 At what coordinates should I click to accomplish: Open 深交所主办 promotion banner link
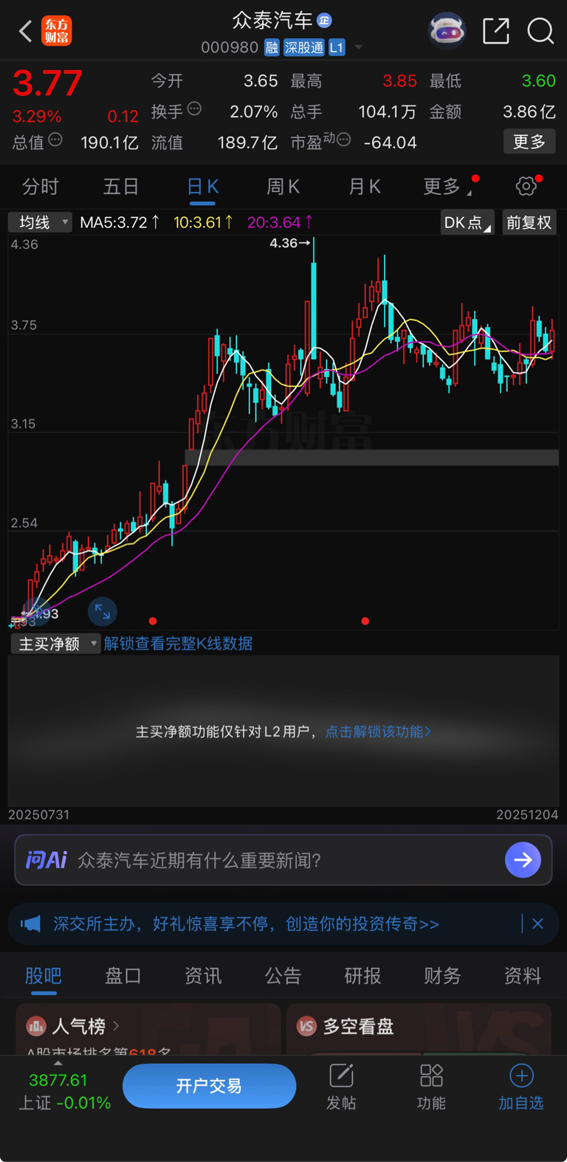[x=246, y=924]
